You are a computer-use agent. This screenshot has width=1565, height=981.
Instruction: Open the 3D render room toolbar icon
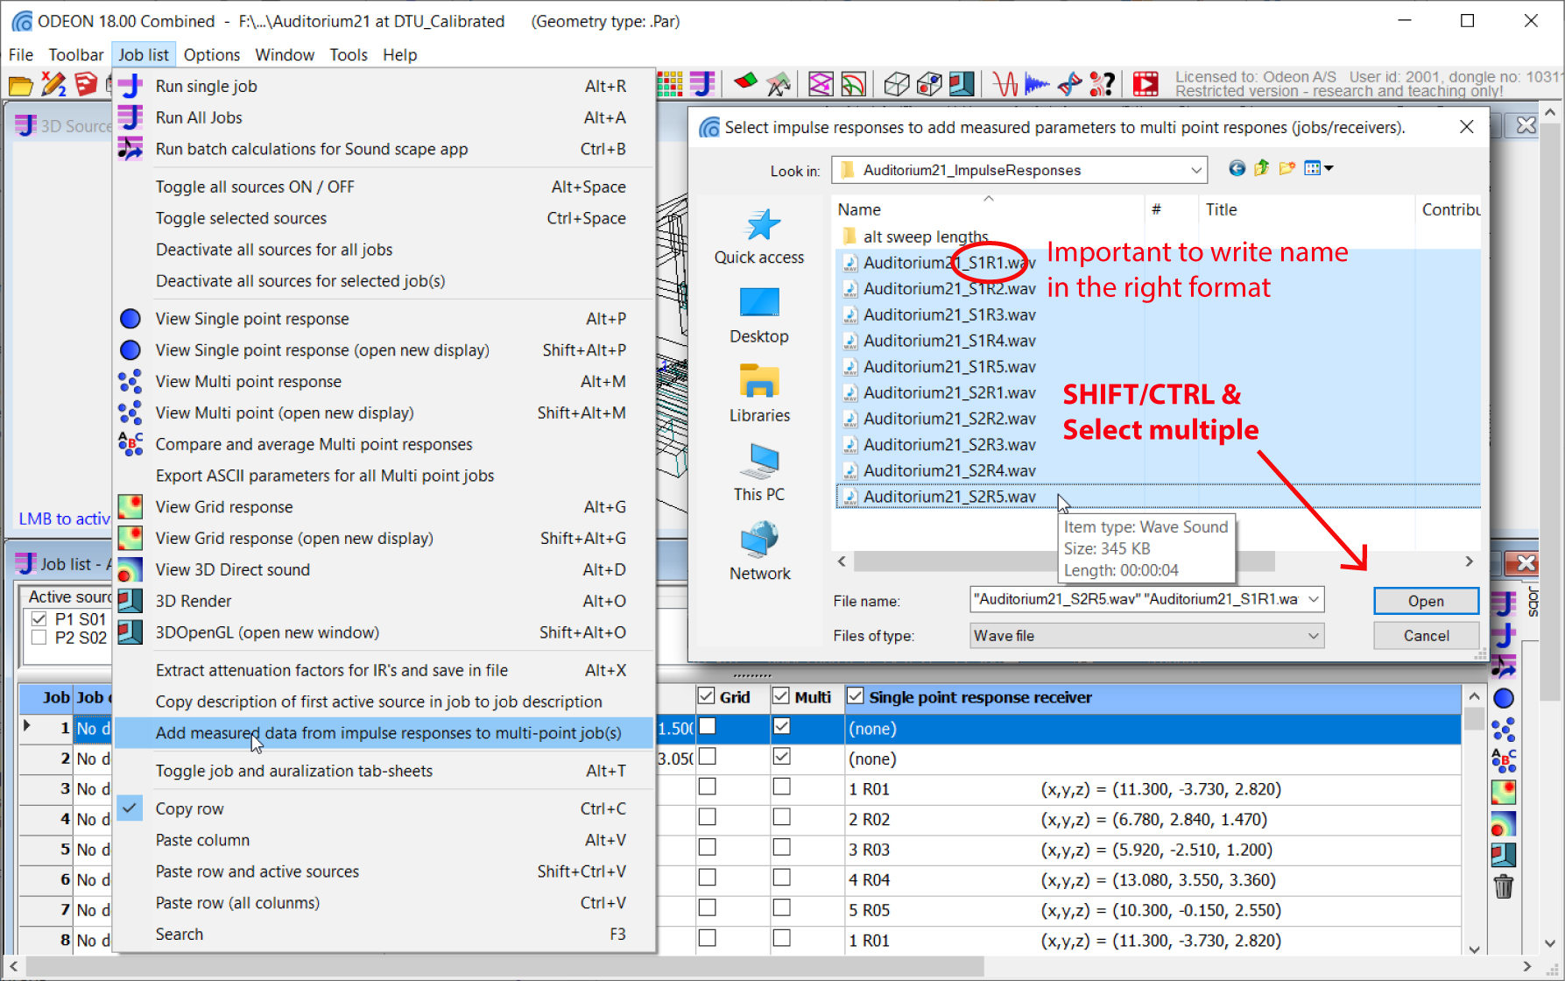tap(962, 84)
